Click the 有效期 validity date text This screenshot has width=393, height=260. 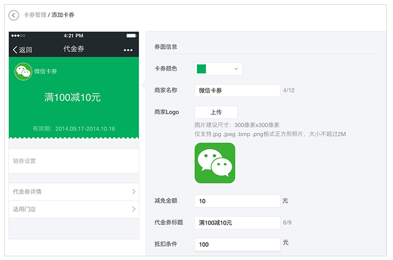[74, 128]
